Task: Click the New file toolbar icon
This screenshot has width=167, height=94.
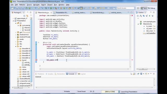Action: [13, 8]
